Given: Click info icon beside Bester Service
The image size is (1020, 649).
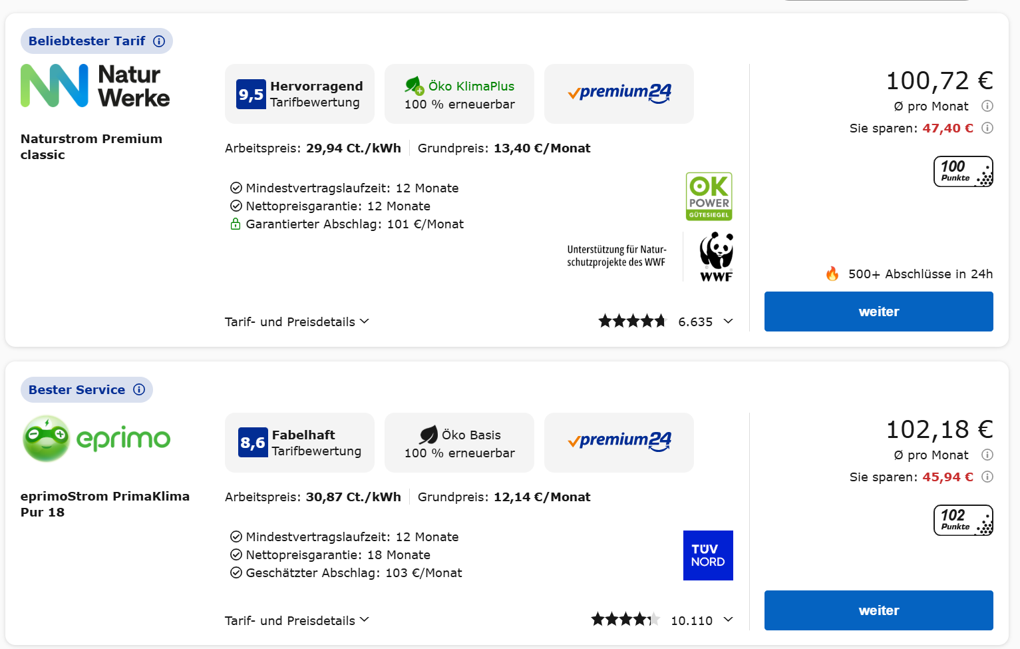Looking at the screenshot, I should (x=139, y=389).
